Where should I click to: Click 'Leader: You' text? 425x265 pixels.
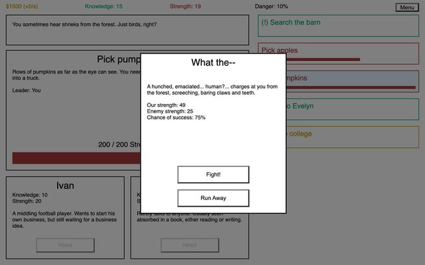click(x=27, y=90)
